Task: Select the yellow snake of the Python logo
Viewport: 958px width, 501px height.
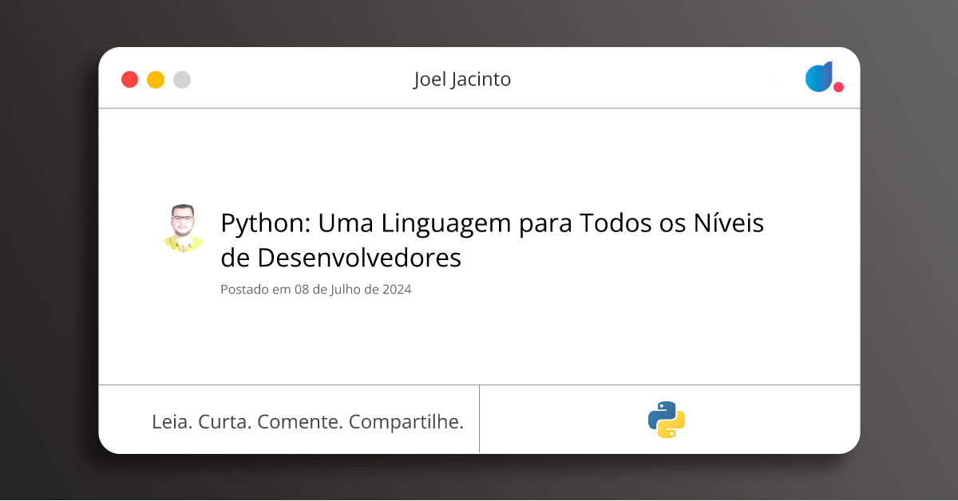Action: [675, 426]
